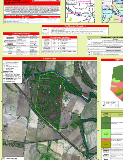This screenshot has height=160, width=123.
Task: Click the white diamond marker on river
Action: pyautogui.click(x=33, y=75)
